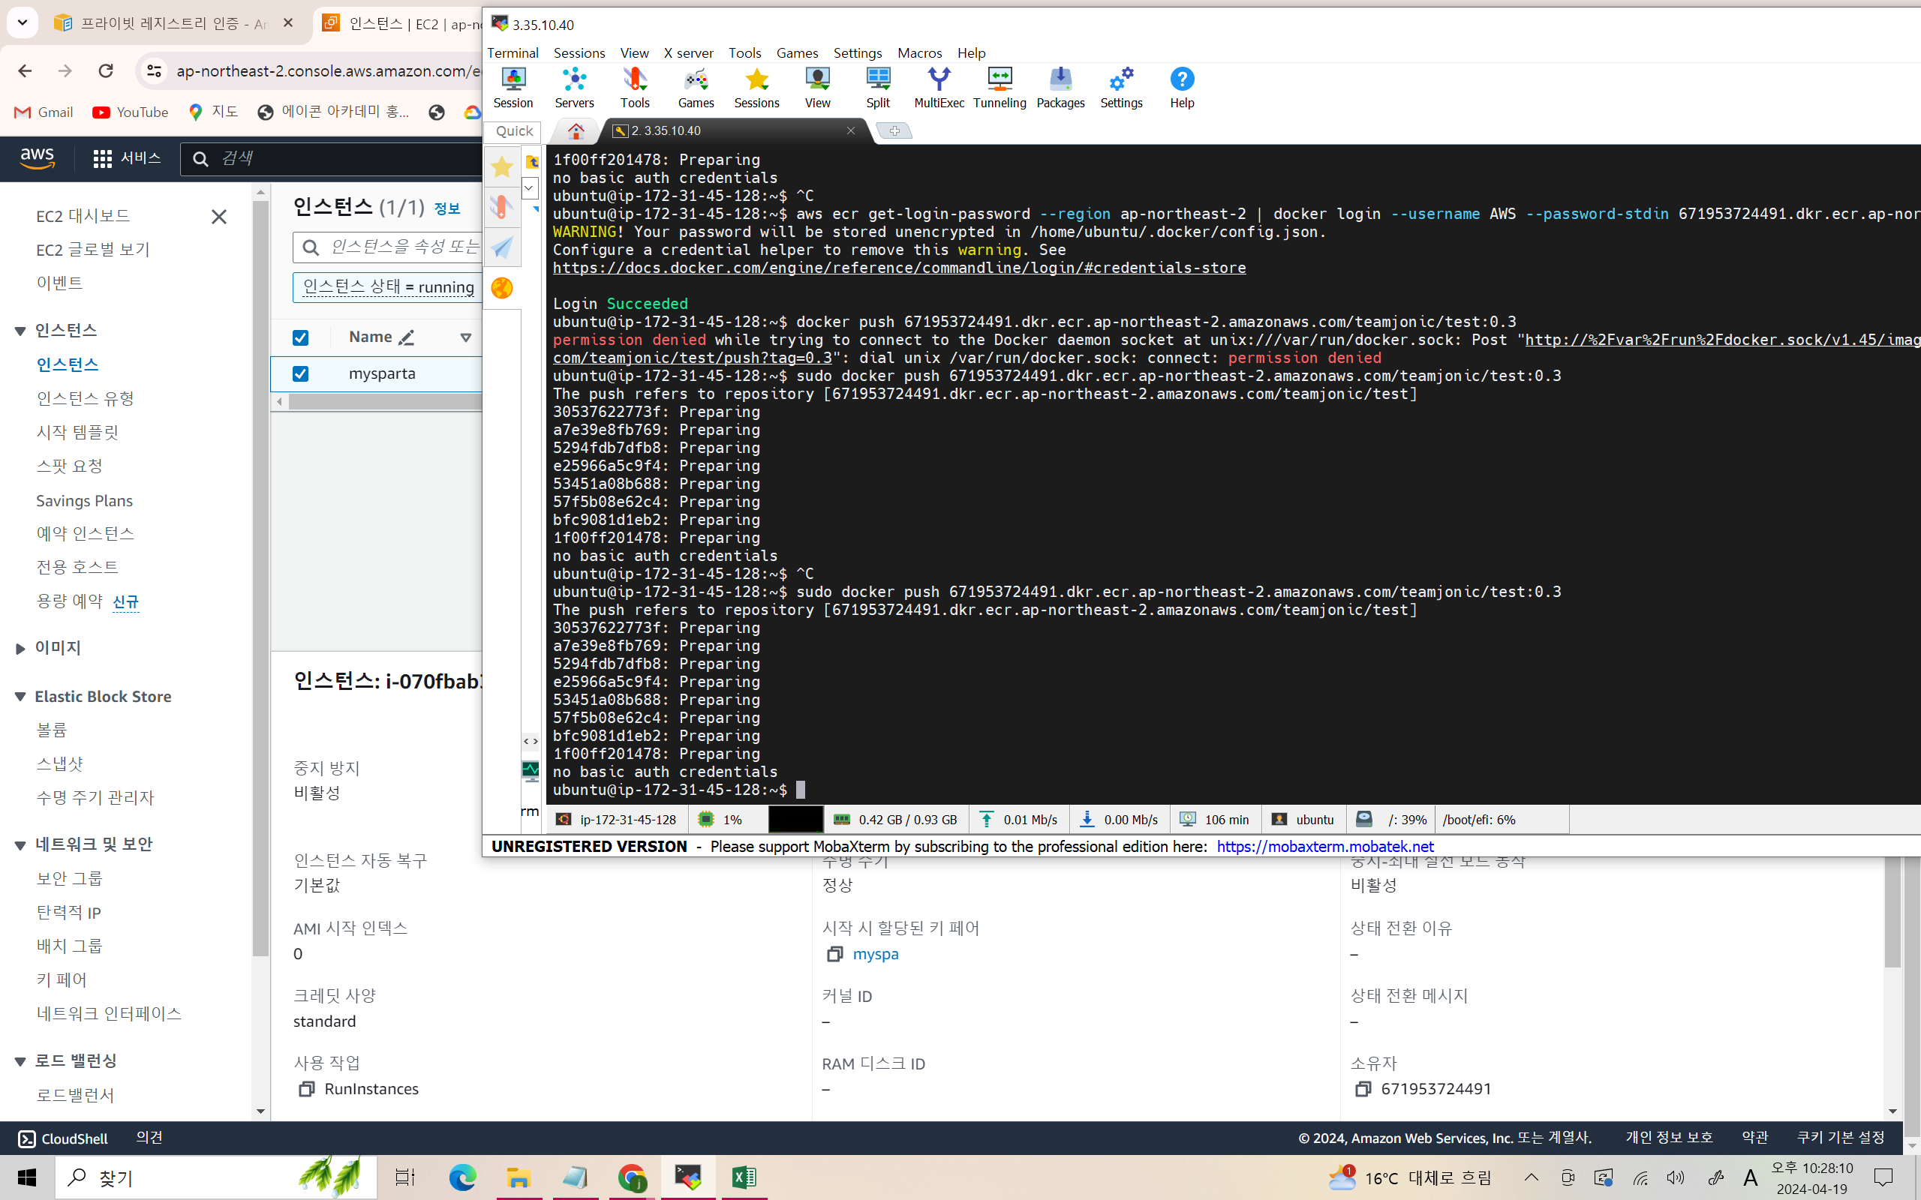This screenshot has height=1200, width=1921.
Task: Open the MobaXterm Tools toolbar icon
Action: pyautogui.click(x=635, y=87)
